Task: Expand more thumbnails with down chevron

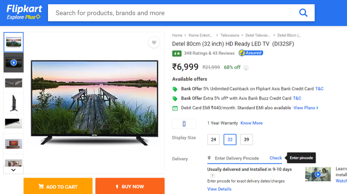Action: click(x=13, y=170)
